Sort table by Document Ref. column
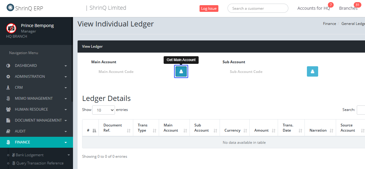Screen dimensions: 365x169 (116, 128)
